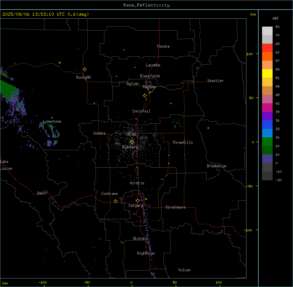Viewport: 293px width, 287px height.
Task: Click the Okotoks label
Action: [140, 239]
